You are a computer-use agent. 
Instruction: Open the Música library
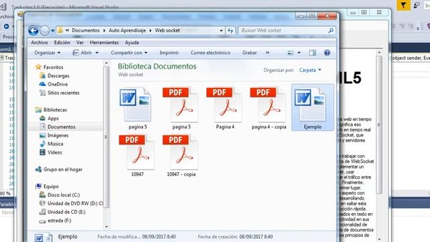[x=55, y=144]
